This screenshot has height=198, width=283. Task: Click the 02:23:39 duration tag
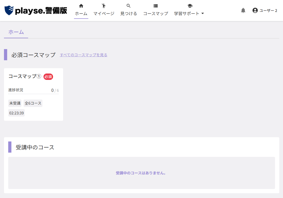click(16, 113)
